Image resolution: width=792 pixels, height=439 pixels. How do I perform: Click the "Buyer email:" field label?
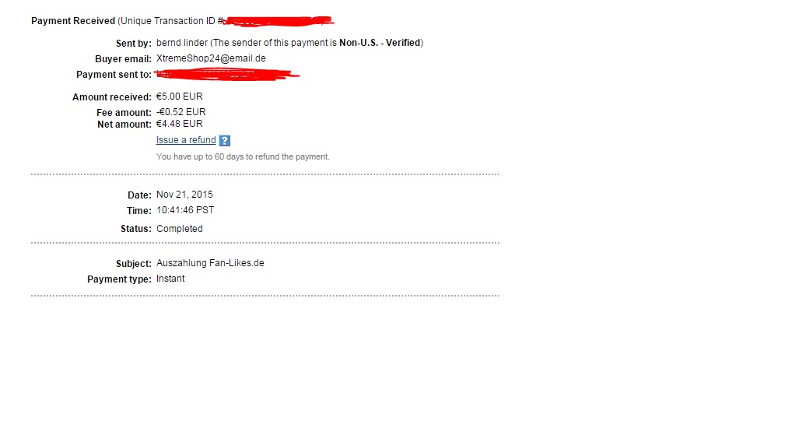point(123,58)
